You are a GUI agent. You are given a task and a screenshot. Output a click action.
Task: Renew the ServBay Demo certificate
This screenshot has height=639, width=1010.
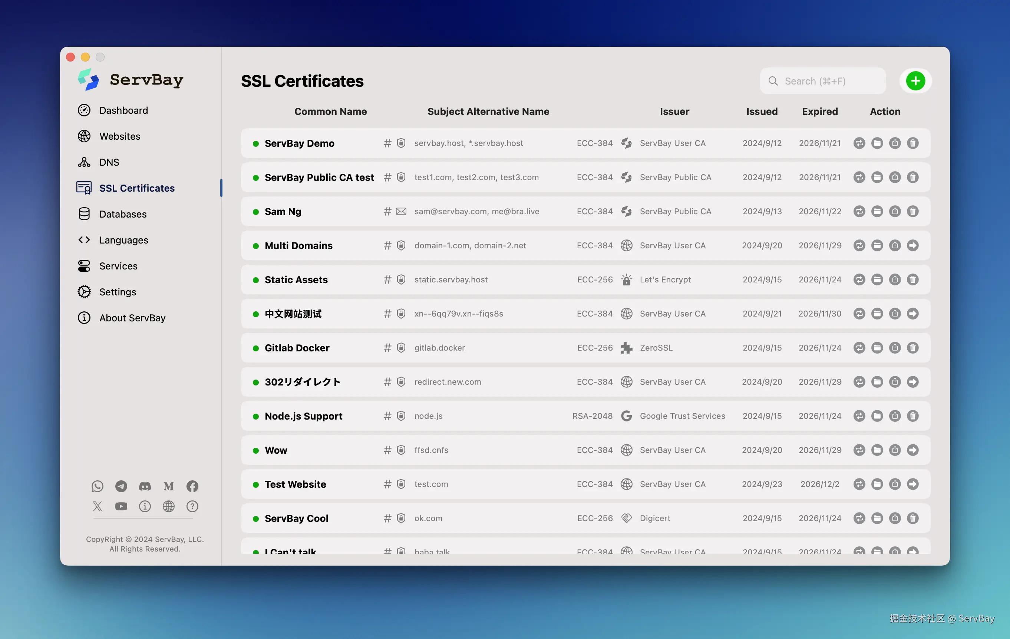click(x=859, y=143)
